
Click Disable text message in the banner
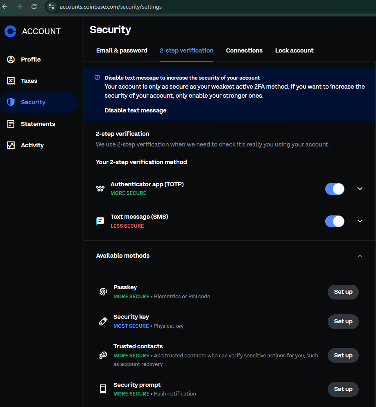pos(136,110)
